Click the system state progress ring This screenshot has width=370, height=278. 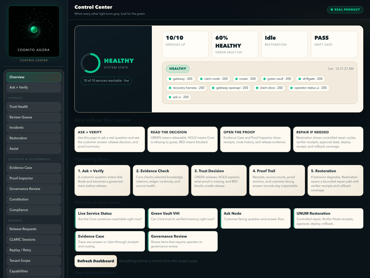click(x=90, y=63)
